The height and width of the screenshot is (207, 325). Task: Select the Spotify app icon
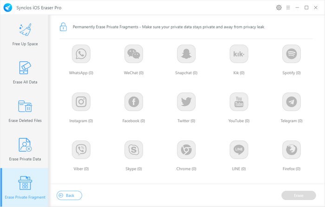coord(292,54)
